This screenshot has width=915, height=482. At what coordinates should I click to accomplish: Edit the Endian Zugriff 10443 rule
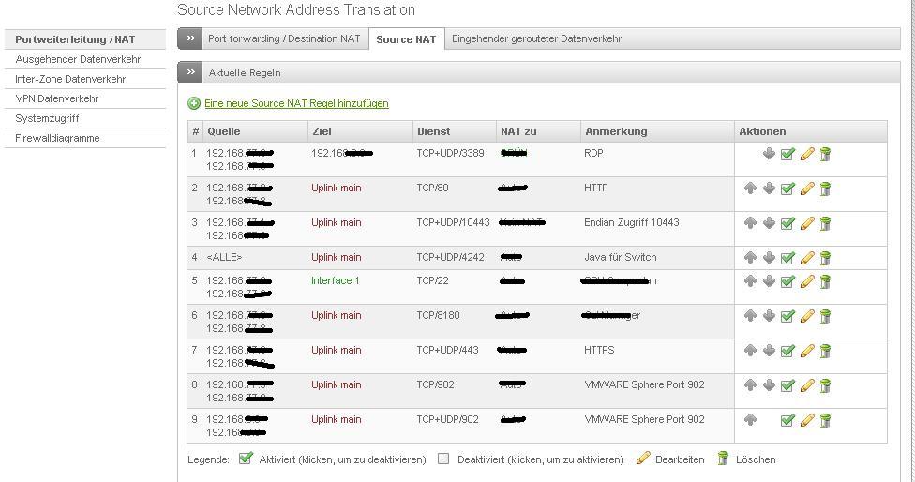807,223
